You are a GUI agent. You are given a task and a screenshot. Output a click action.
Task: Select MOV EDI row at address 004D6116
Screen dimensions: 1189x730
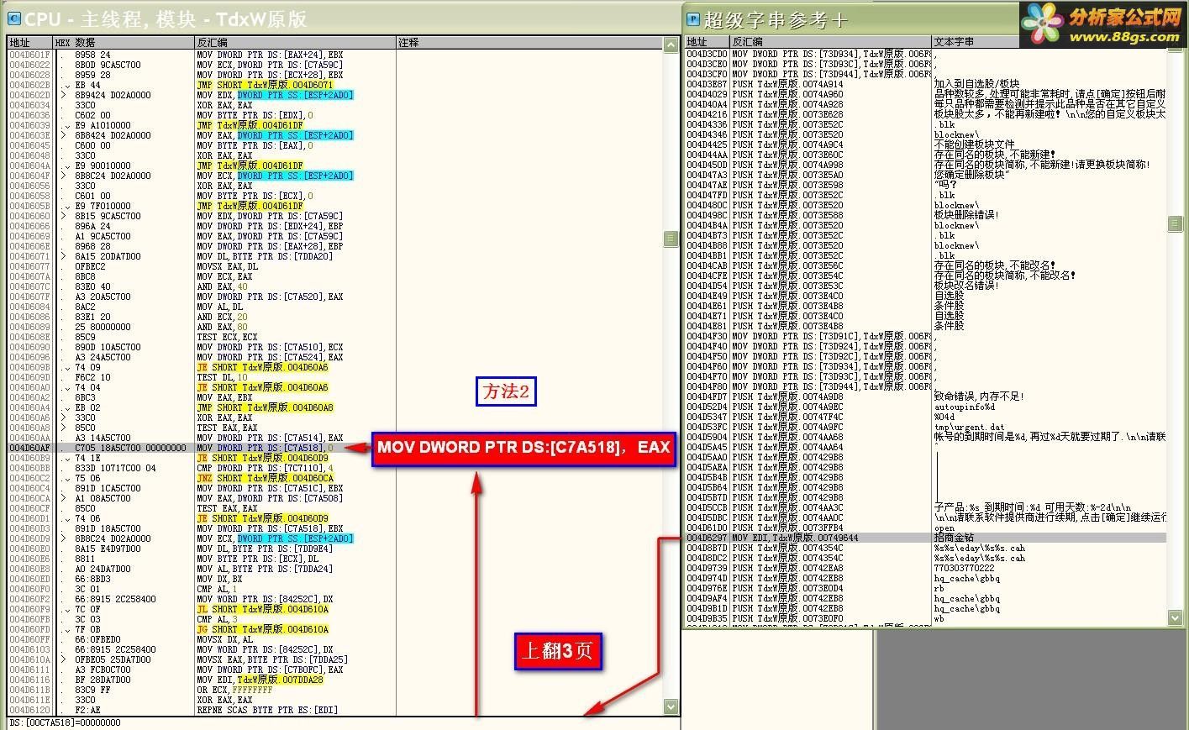[335, 680]
